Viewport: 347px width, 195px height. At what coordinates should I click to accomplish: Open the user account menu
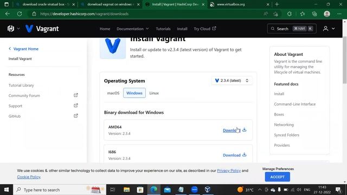[x=329, y=29]
